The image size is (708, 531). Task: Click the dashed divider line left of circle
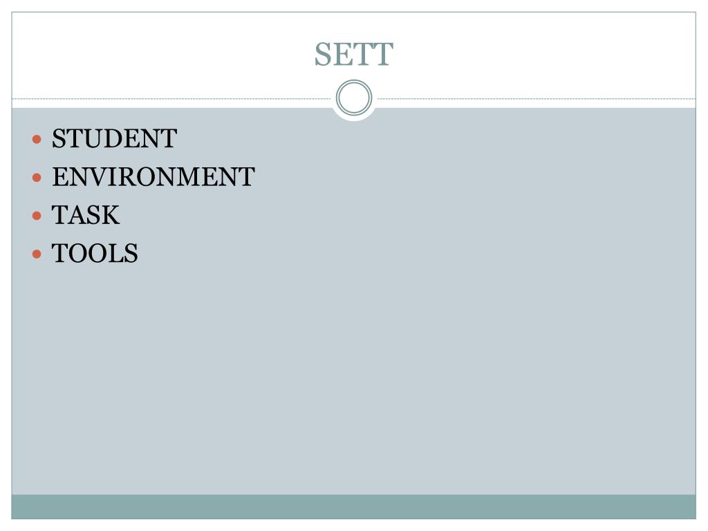tap(171, 98)
